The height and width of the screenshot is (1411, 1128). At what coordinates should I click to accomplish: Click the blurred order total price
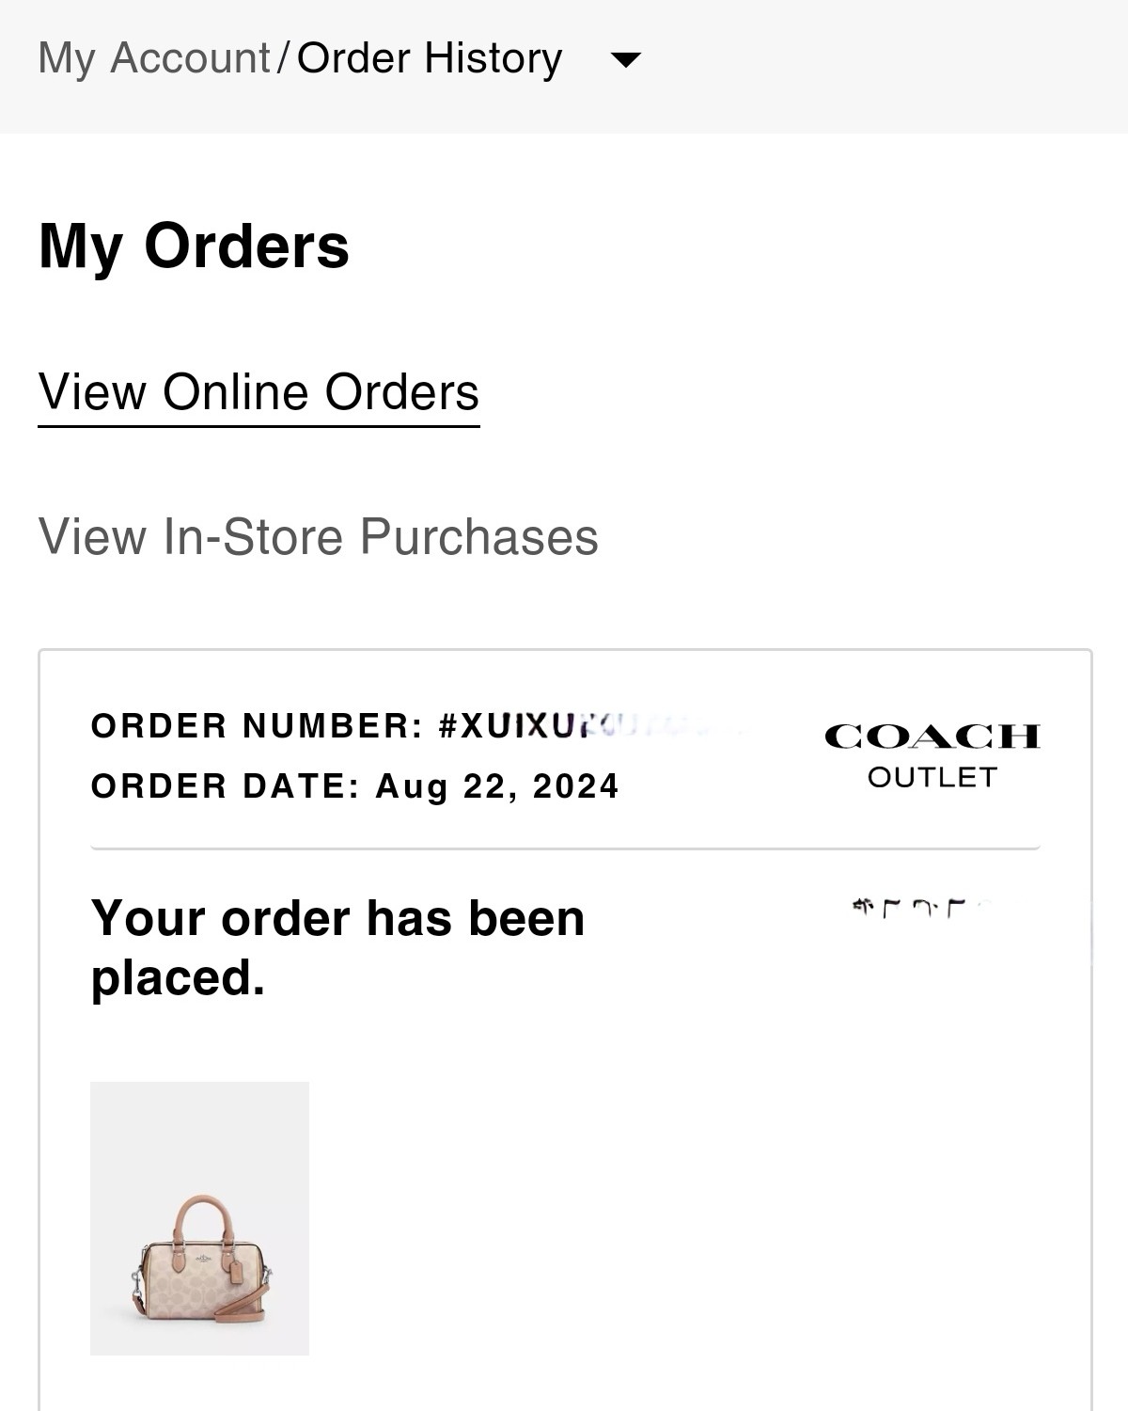pos(921,909)
